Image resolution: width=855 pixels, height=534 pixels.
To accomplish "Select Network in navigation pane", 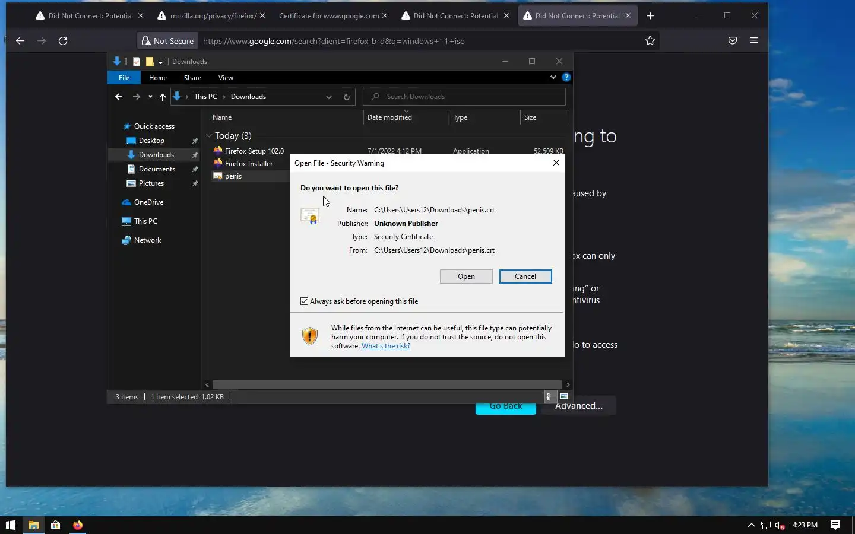I will click(x=141, y=240).
